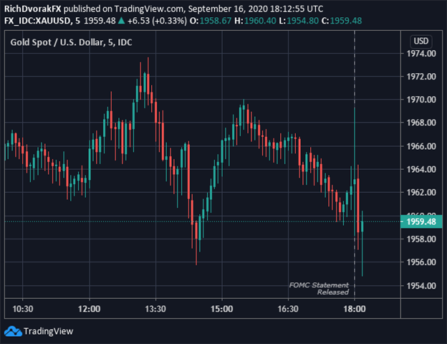Click the 'FOMC Statement Released' annotation

coord(319,288)
